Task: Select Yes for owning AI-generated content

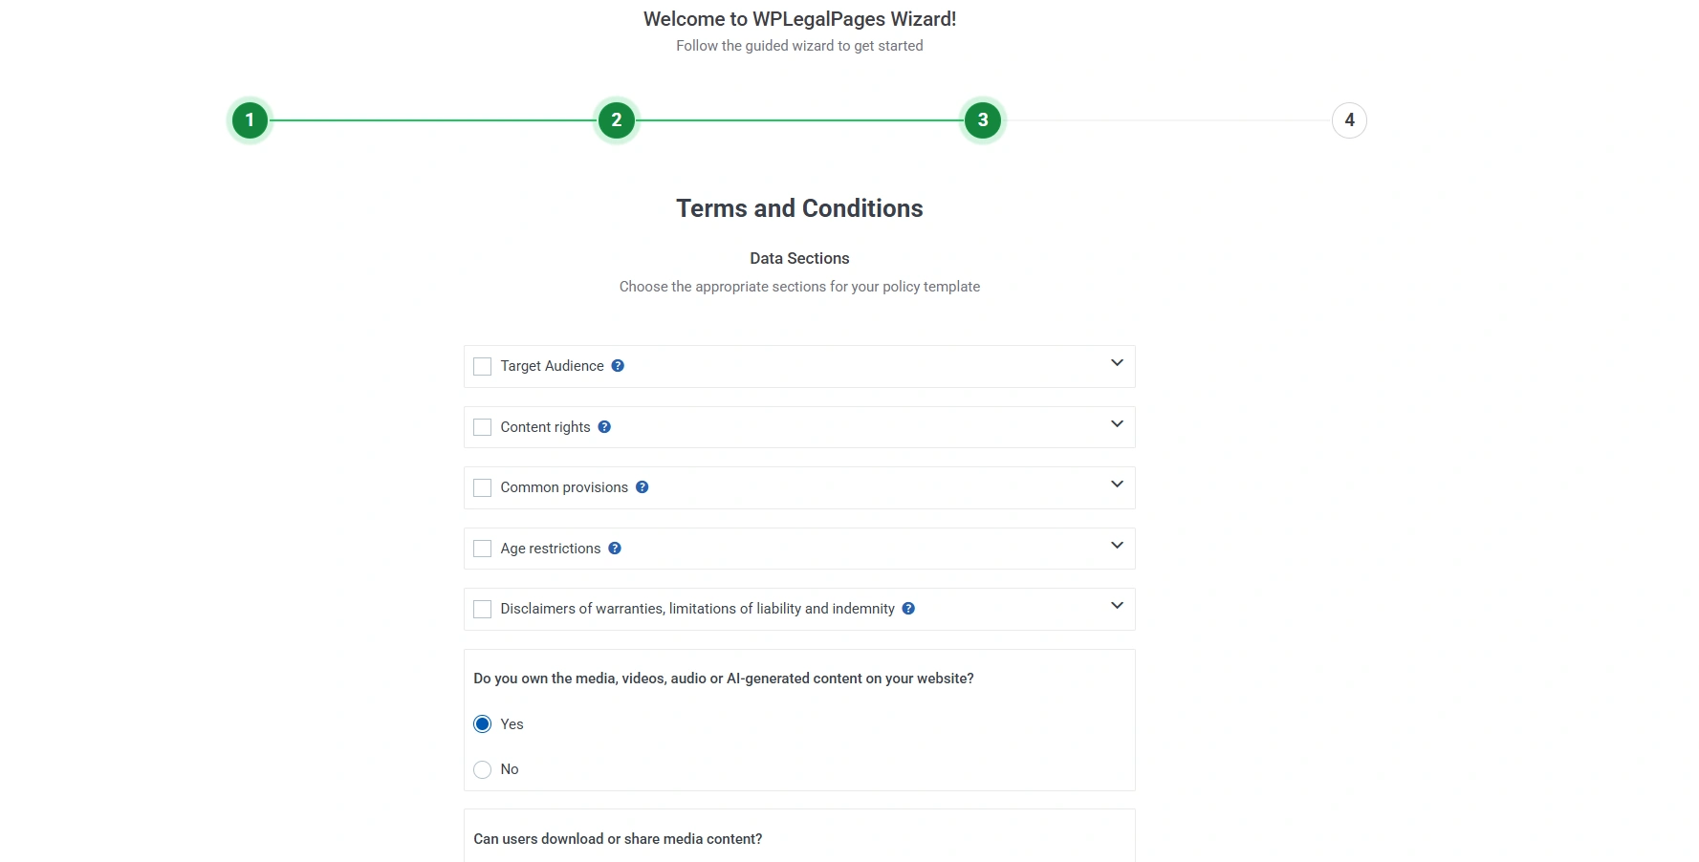Action: point(482,723)
